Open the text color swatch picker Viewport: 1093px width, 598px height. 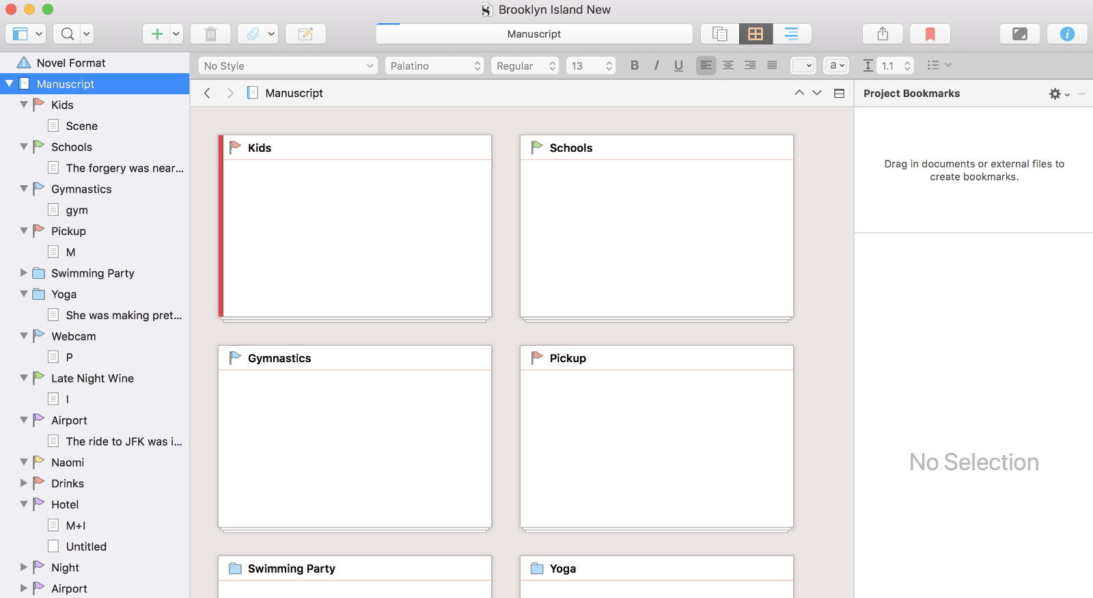coord(803,66)
